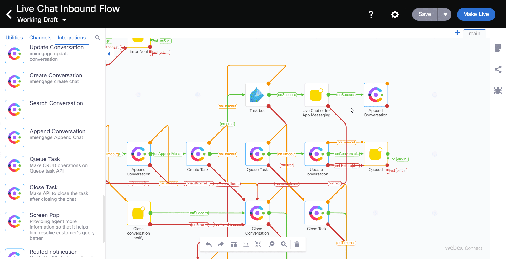Select the main canvas tab

pyautogui.click(x=474, y=33)
